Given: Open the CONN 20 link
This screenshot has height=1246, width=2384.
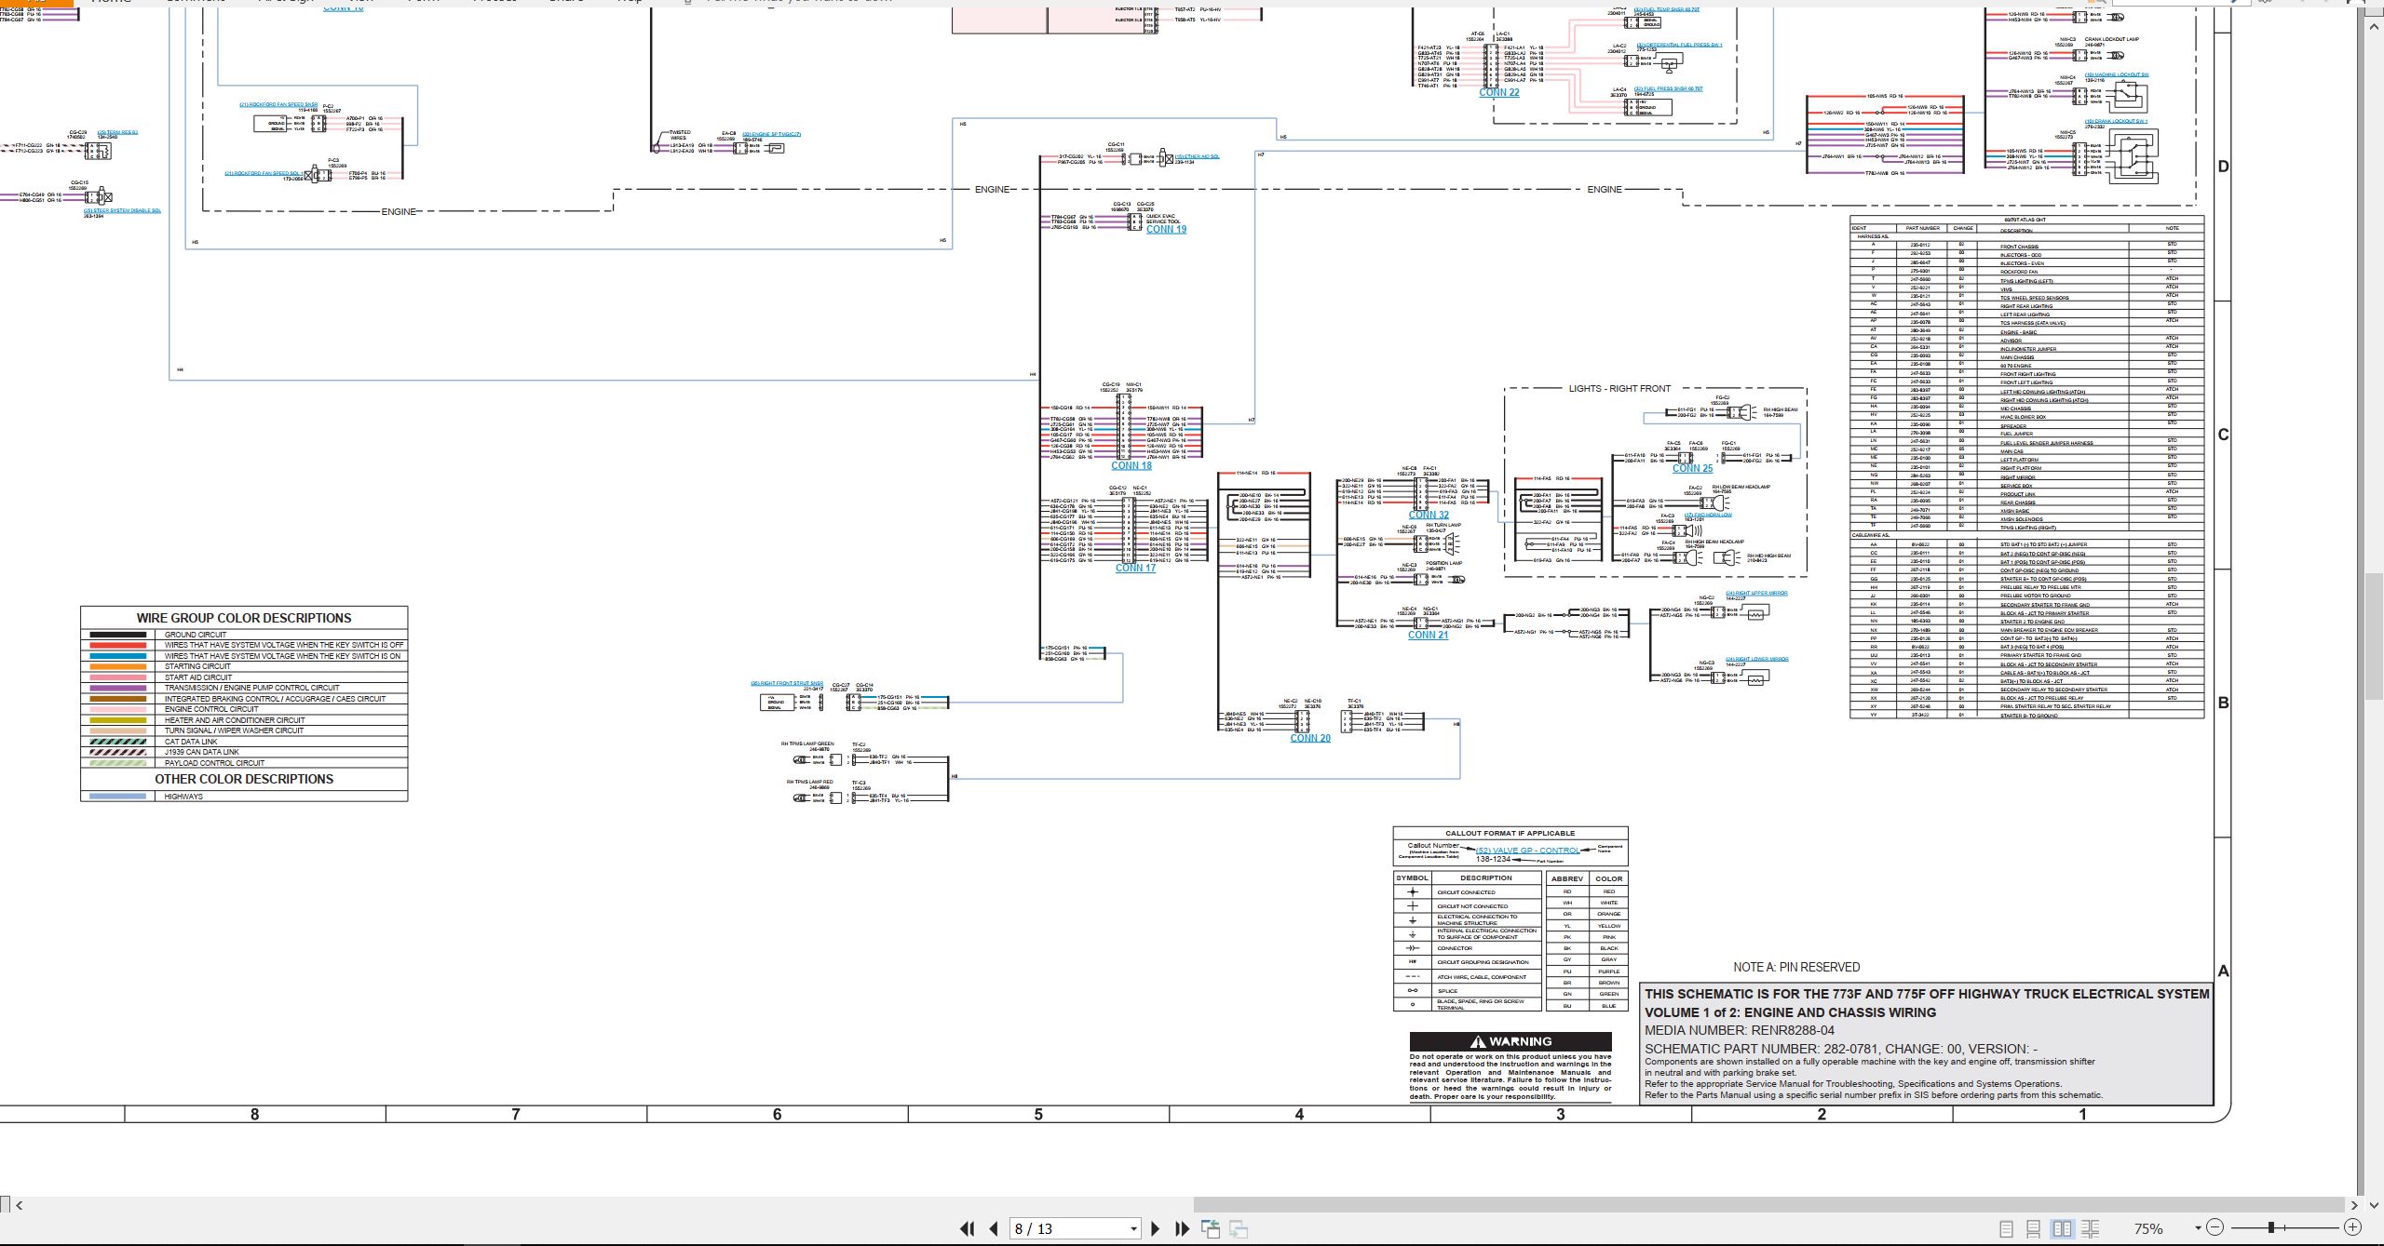Looking at the screenshot, I should [x=1310, y=739].
